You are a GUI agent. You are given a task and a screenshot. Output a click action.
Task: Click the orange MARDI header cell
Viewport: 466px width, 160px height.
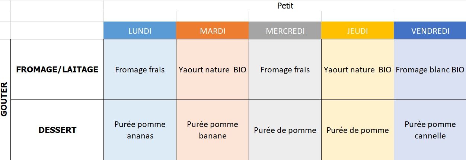pyautogui.click(x=212, y=31)
